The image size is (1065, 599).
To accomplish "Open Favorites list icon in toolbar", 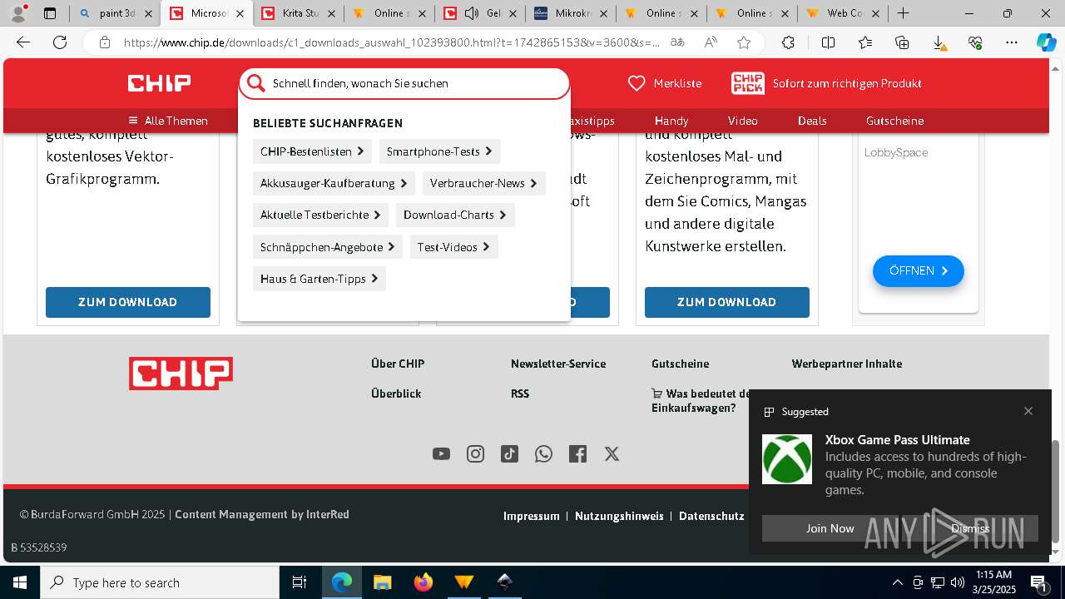I will 865,42.
